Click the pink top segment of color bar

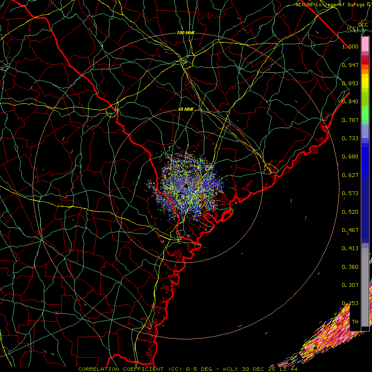click(365, 44)
